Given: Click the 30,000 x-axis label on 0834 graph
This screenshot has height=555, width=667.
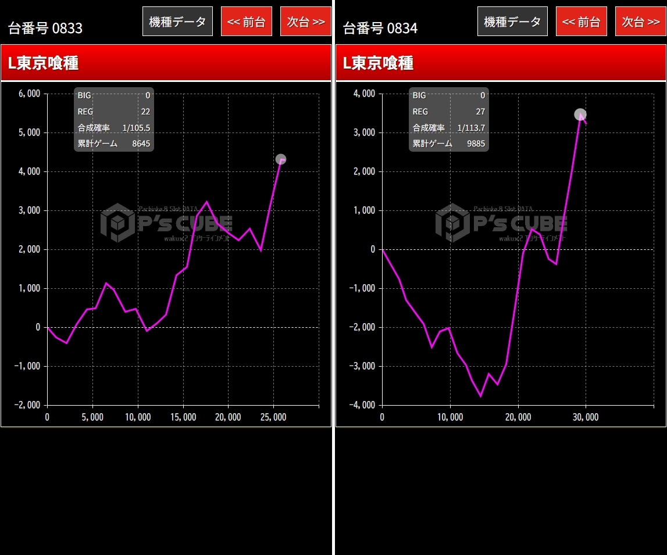Looking at the screenshot, I should click(586, 417).
